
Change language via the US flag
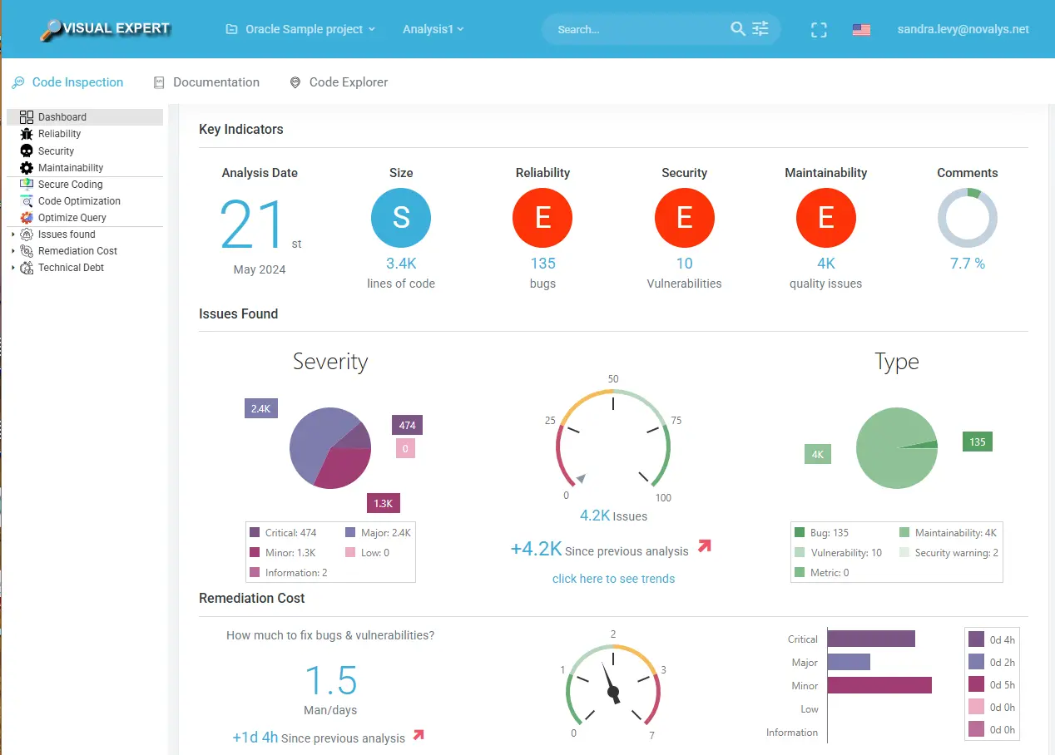(x=861, y=28)
